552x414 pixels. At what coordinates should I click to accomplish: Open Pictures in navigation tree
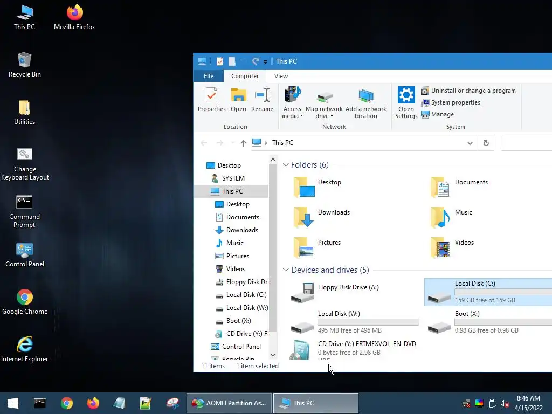pos(232,256)
